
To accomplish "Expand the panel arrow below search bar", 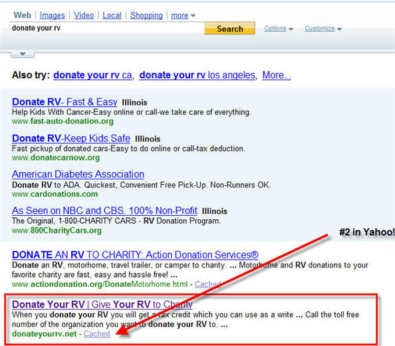I will pos(23,54).
